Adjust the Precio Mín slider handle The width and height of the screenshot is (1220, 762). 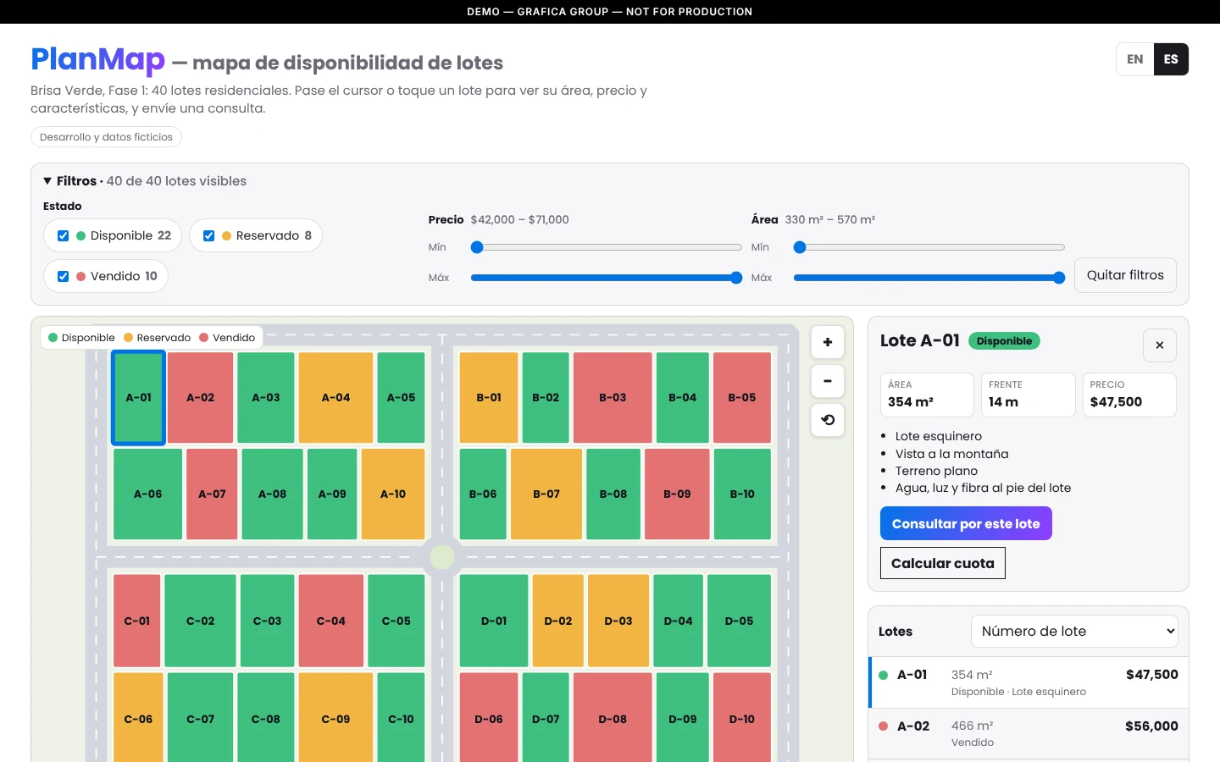coord(477,247)
